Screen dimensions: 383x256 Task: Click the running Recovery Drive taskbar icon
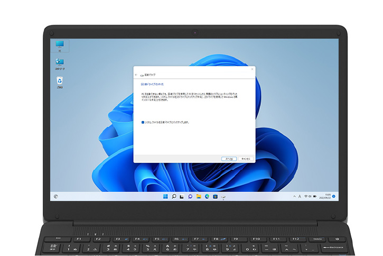(x=223, y=197)
